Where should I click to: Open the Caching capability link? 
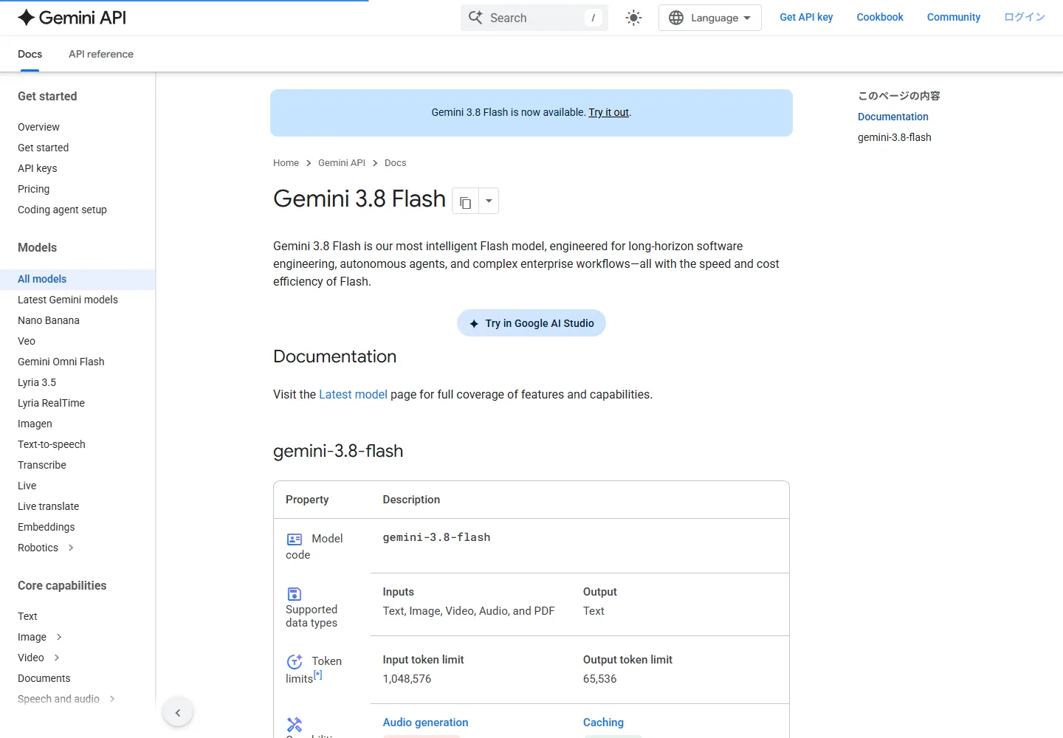[x=603, y=723]
